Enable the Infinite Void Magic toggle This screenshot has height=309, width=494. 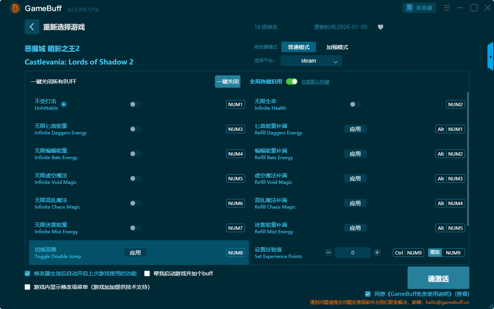pyautogui.click(x=135, y=178)
